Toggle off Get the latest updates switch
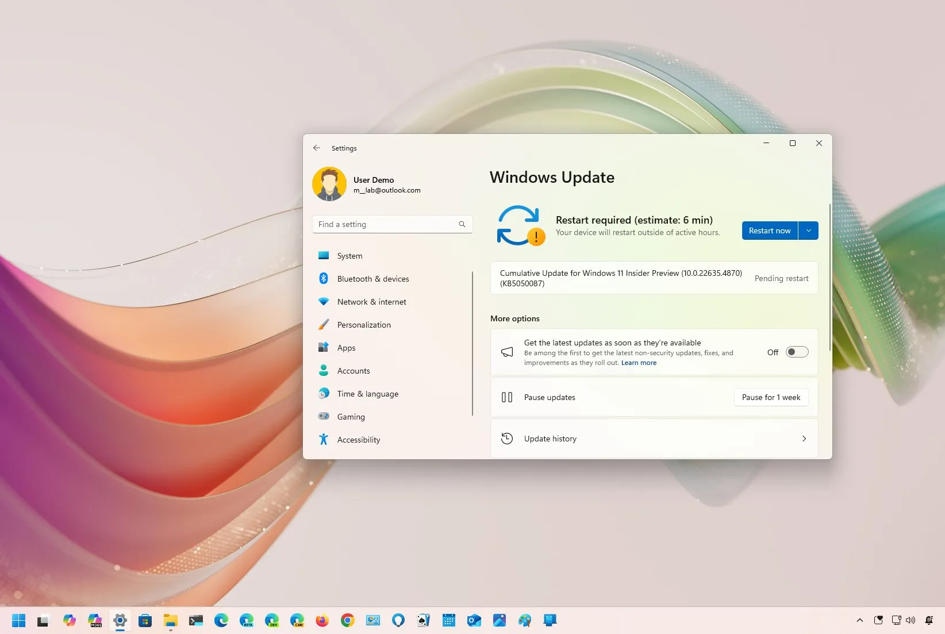Image resolution: width=945 pixels, height=634 pixels. (x=797, y=352)
